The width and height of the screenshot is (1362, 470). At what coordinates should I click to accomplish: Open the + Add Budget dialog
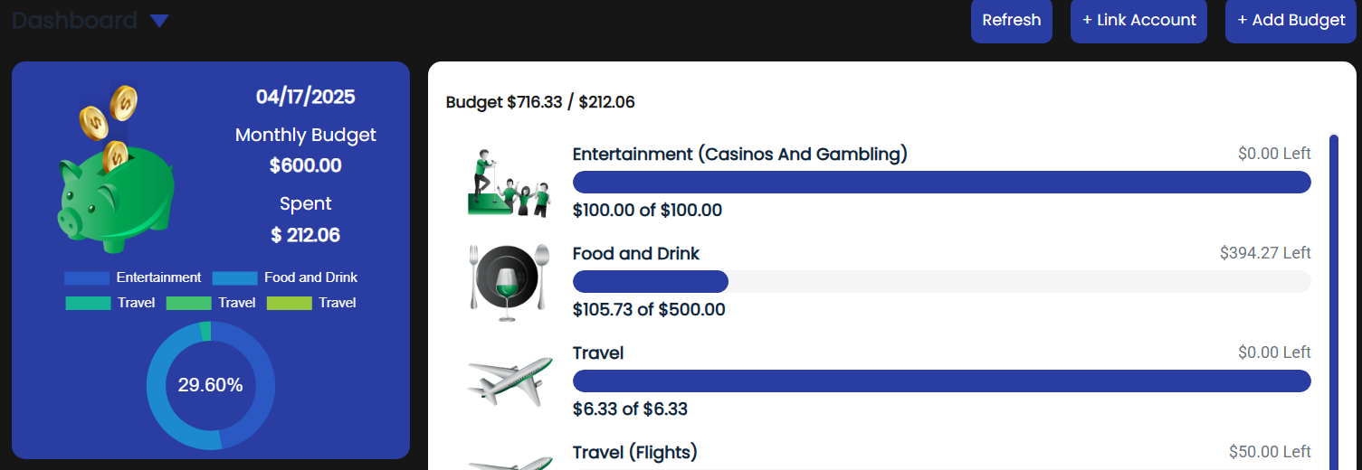coord(1291,21)
